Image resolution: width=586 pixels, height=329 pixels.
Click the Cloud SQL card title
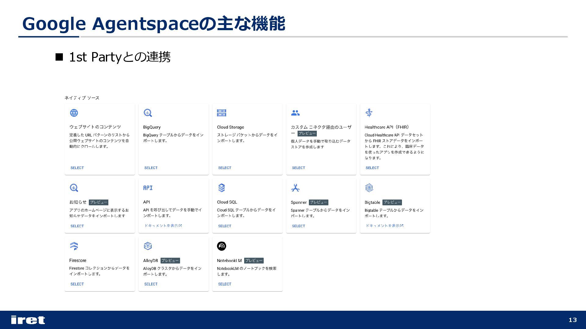pos(227,202)
